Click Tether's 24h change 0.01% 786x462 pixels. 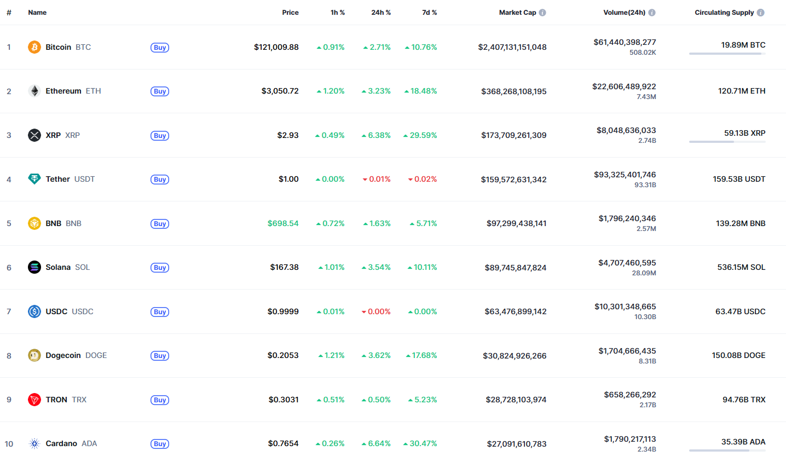pyautogui.click(x=377, y=179)
